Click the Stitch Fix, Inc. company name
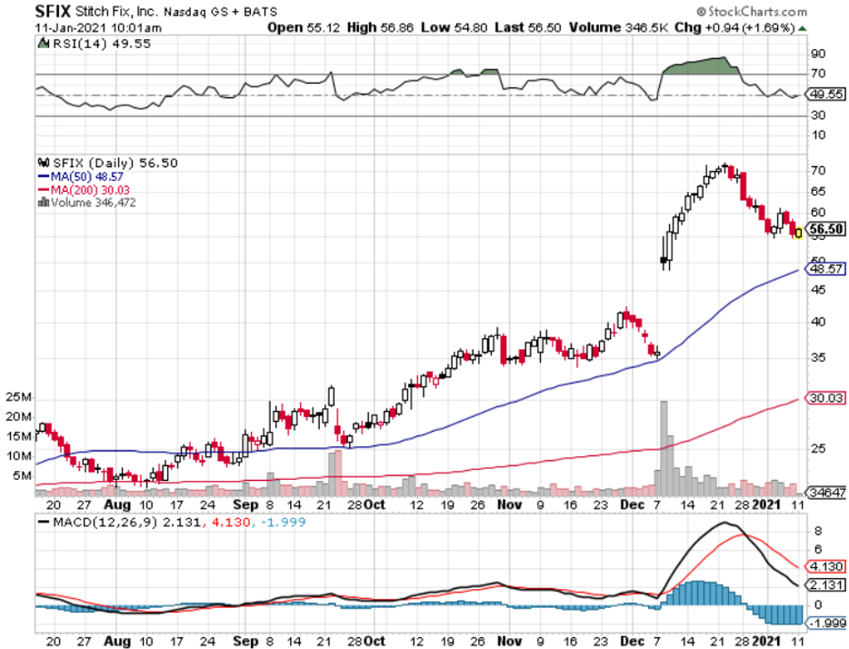 (115, 12)
